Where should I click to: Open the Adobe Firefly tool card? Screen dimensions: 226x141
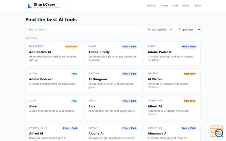[113, 54]
